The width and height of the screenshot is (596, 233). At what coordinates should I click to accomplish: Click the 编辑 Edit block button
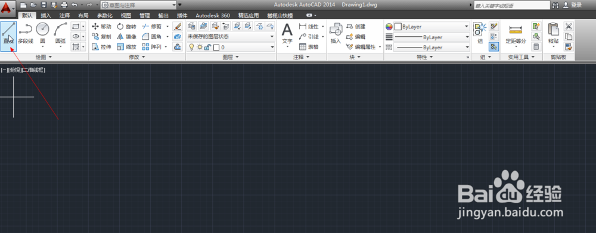(356, 37)
